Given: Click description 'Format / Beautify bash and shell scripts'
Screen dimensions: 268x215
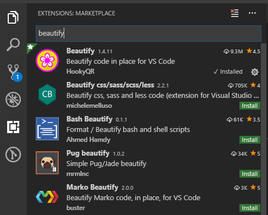Looking at the screenshot, I should (x=128, y=130).
